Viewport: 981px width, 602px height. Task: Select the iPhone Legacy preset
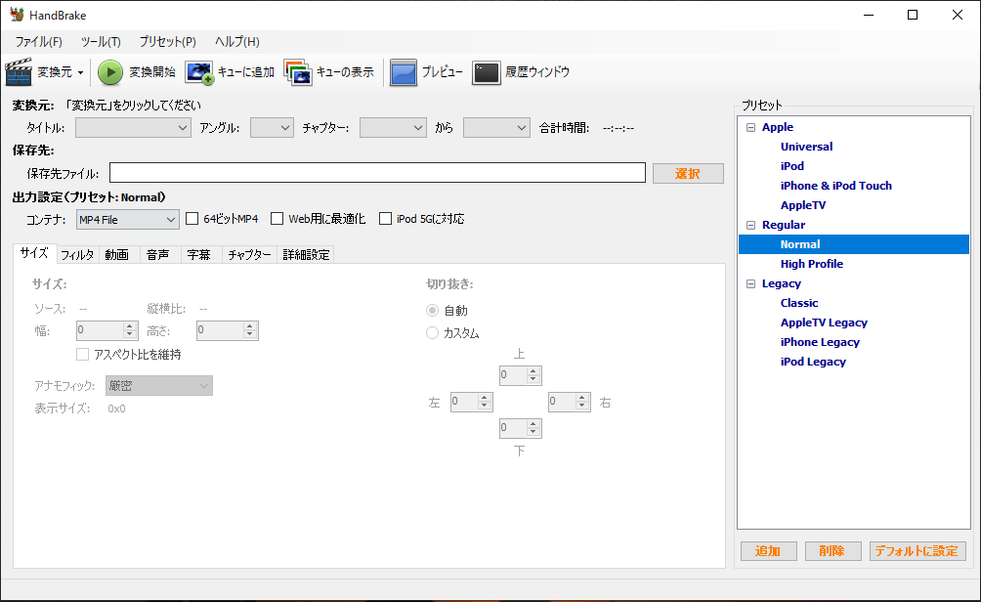(820, 342)
